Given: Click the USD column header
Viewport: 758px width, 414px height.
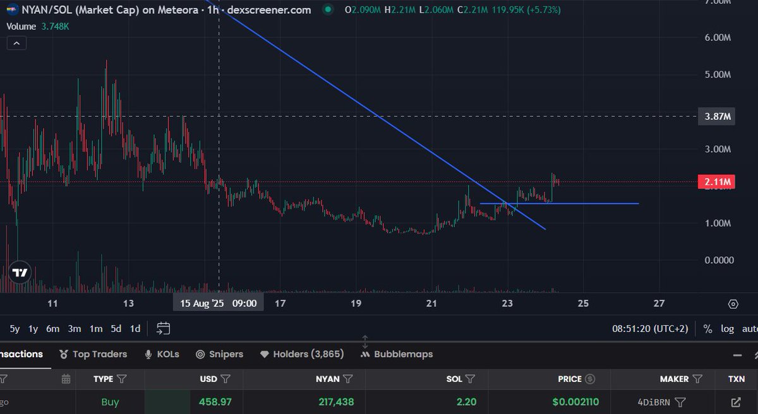Looking at the screenshot, I should 208,379.
